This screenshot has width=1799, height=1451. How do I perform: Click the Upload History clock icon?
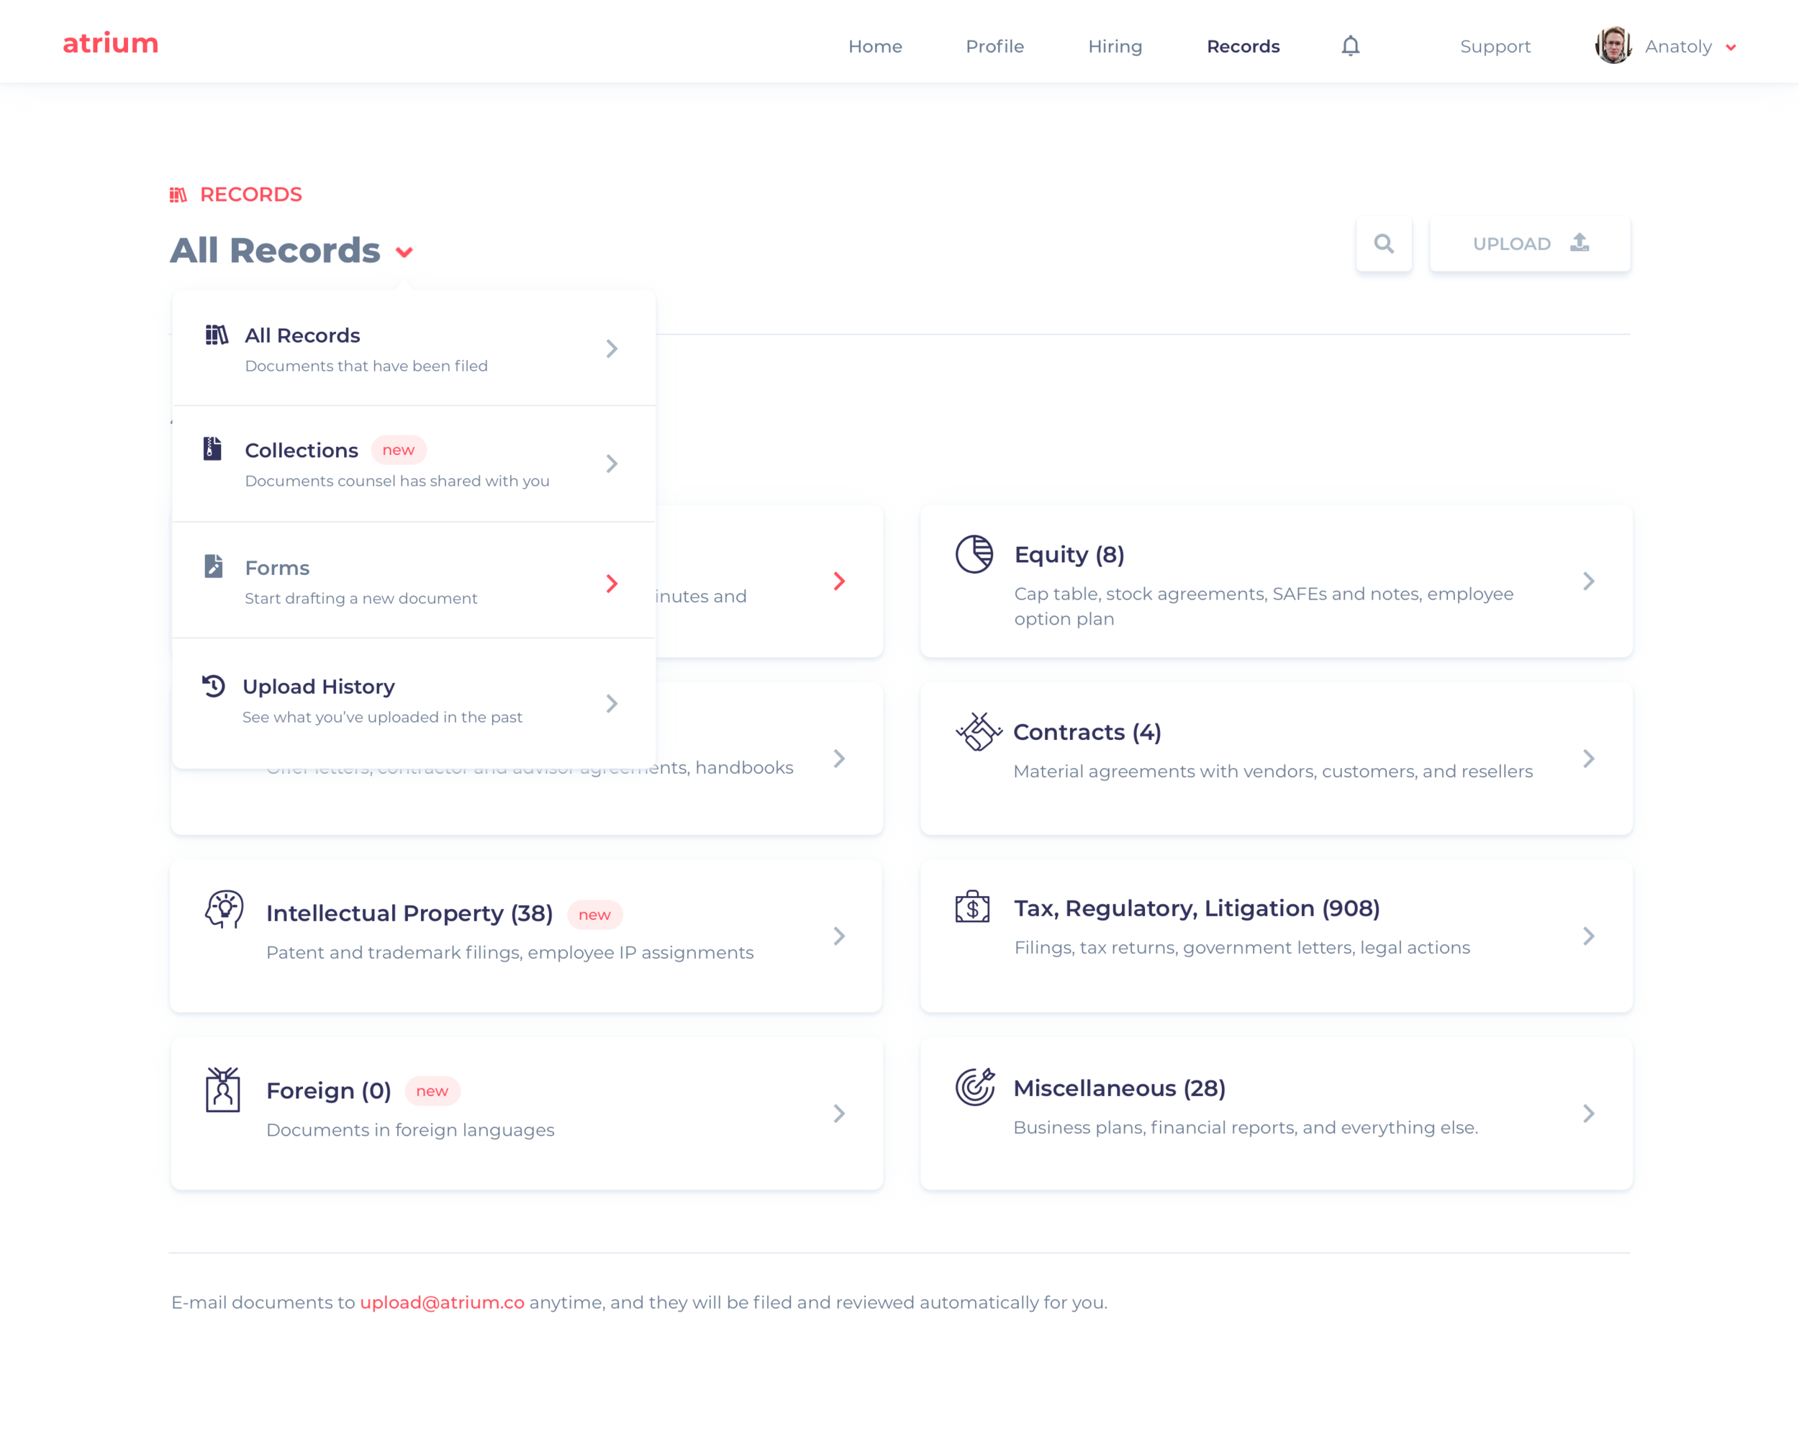[214, 686]
